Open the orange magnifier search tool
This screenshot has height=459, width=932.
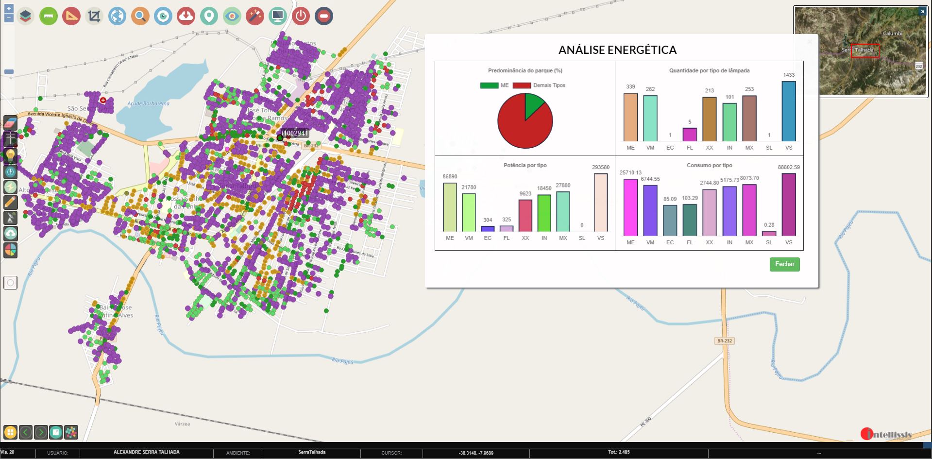[140, 16]
